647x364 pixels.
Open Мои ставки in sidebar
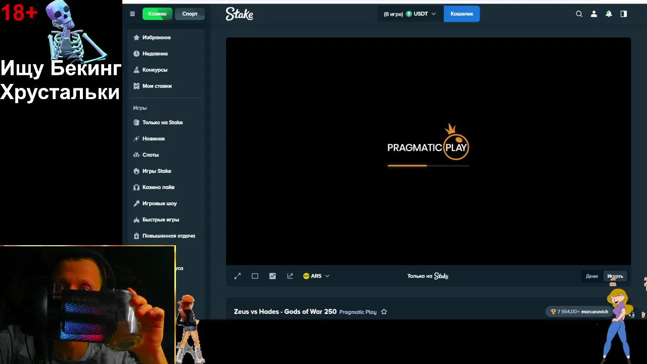coord(167,86)
